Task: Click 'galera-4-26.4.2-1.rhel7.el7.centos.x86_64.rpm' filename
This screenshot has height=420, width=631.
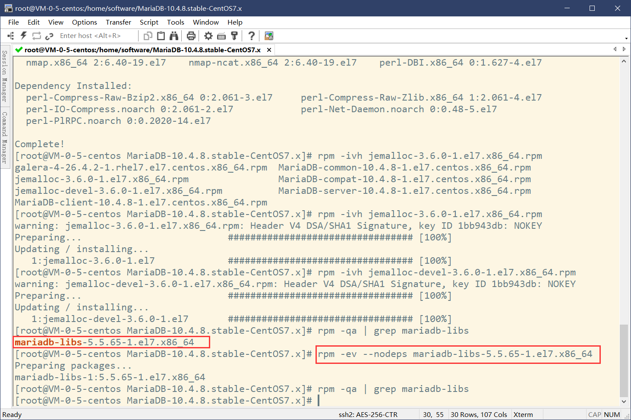Action: (x=141, y=167)
